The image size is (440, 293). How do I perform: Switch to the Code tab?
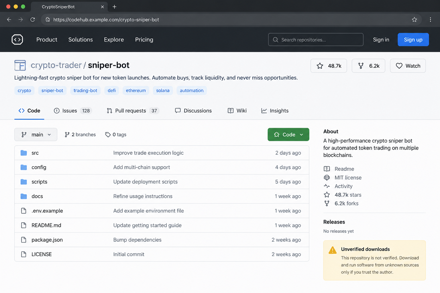(x=29, y=111)
